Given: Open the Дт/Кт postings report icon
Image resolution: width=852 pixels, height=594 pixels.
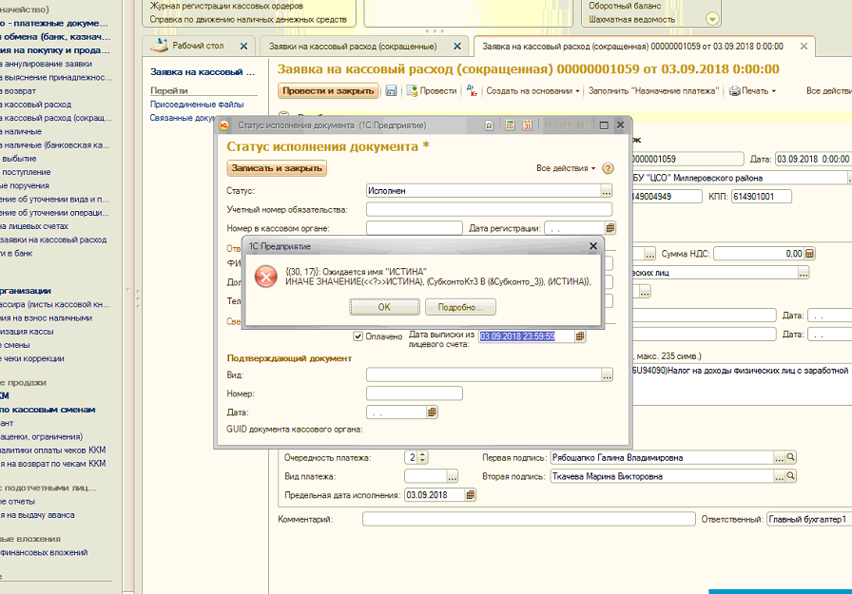Looking at the screenshot, I should click(x=471, y=90).
